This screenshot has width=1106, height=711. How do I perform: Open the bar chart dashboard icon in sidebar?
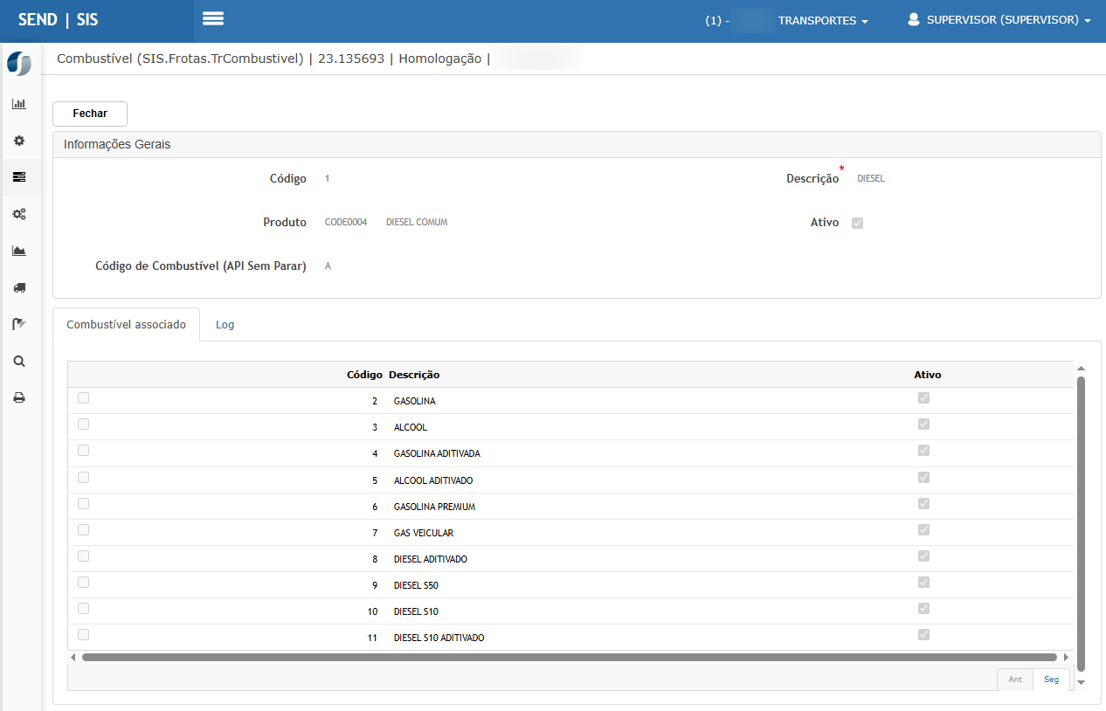(19, 104)
